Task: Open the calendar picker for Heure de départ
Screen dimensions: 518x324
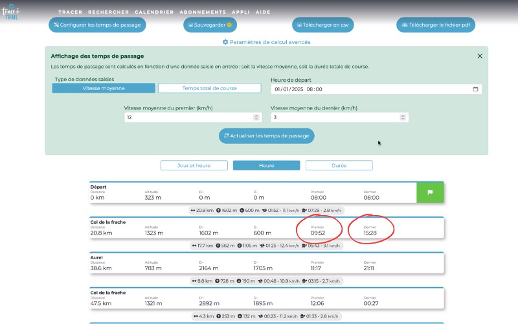Action: tap(475, 89)
